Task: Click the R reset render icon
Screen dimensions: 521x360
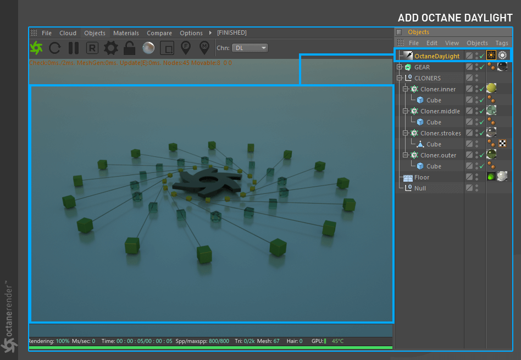Action: [x=92, y=48]
